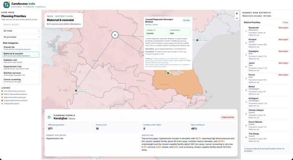Select the Nutrition services risk category
The width and height of the screenshot is (293, 160).
(21, 74)
